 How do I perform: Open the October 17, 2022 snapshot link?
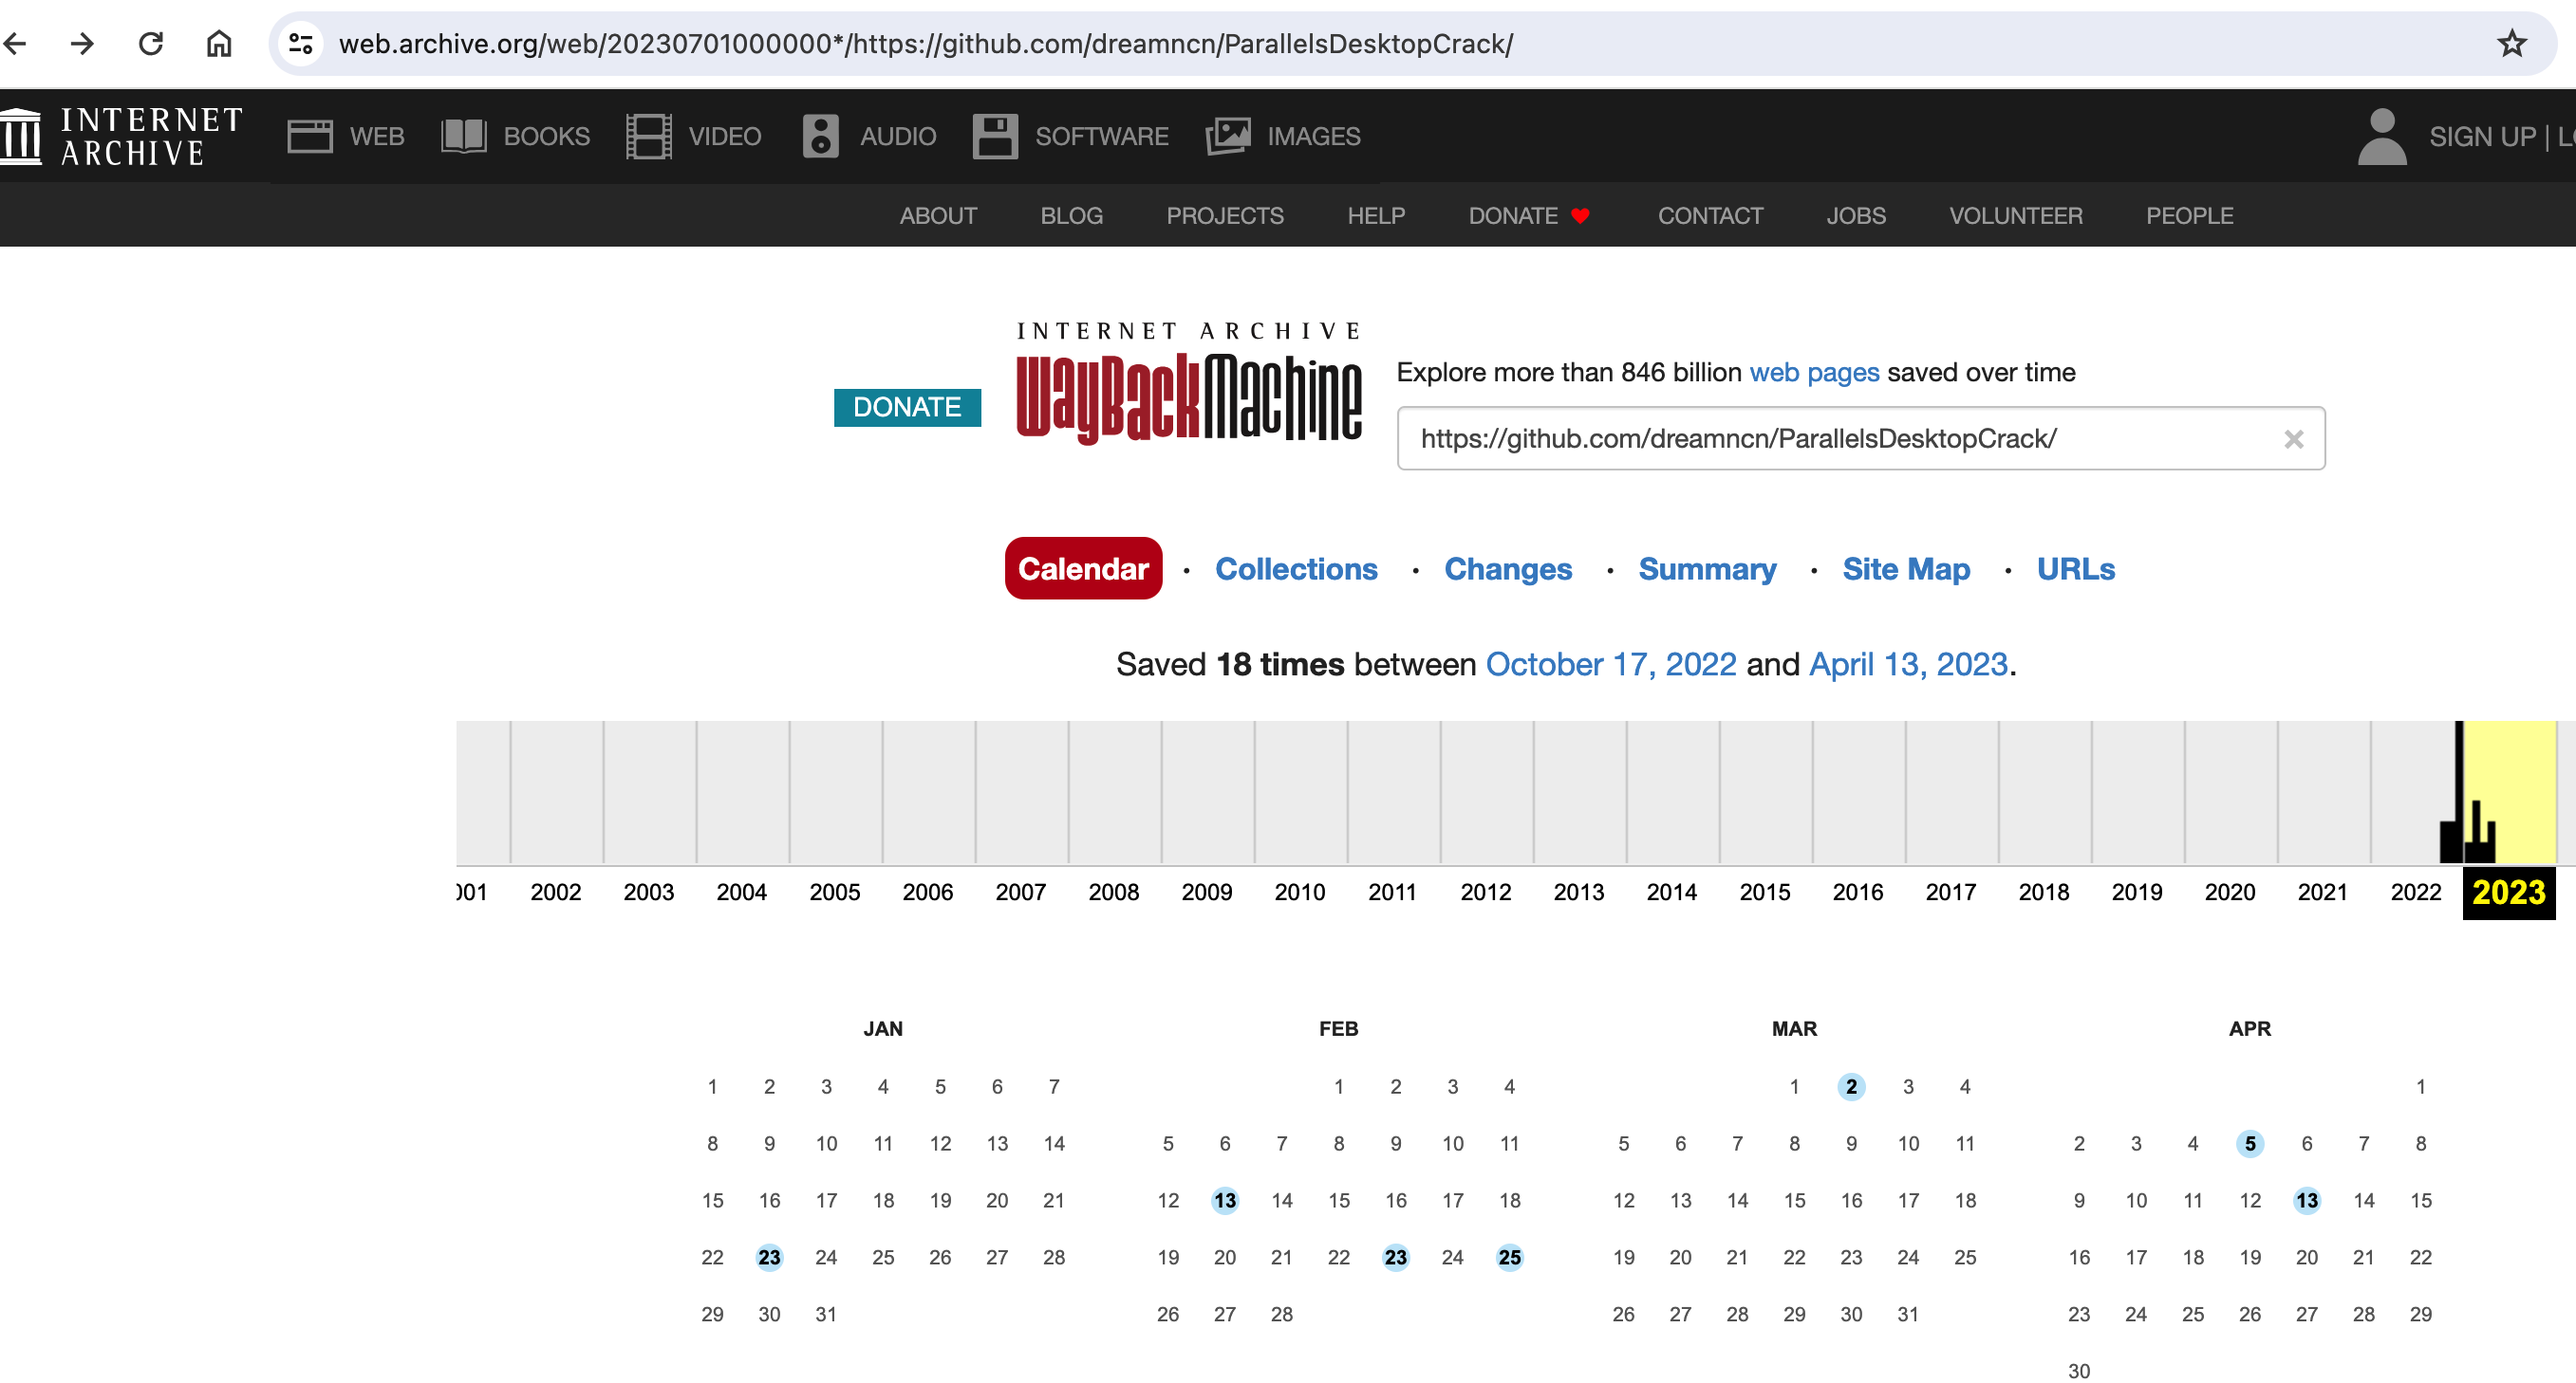coord(1610,665)
